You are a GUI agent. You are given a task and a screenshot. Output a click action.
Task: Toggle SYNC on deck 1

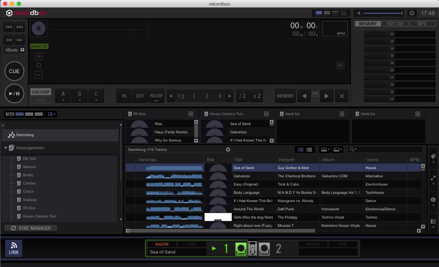click(x=192, y=244)
